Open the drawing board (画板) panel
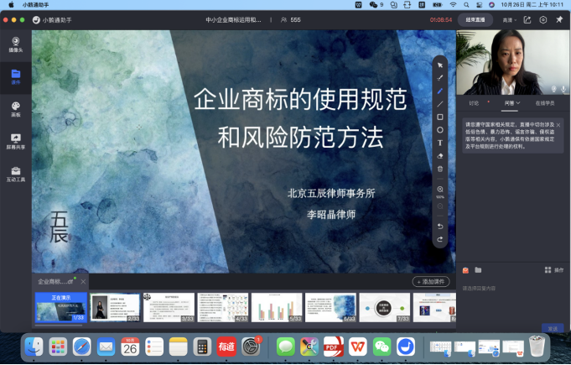 tap(16, 109)
